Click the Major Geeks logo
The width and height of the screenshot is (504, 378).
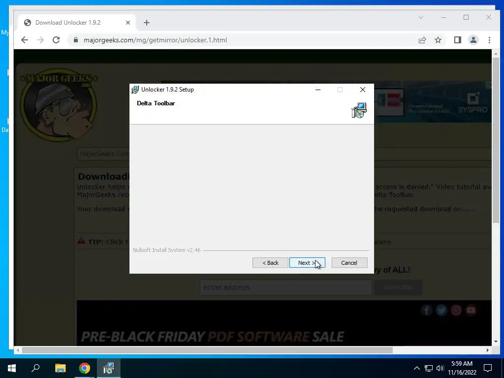58,104
